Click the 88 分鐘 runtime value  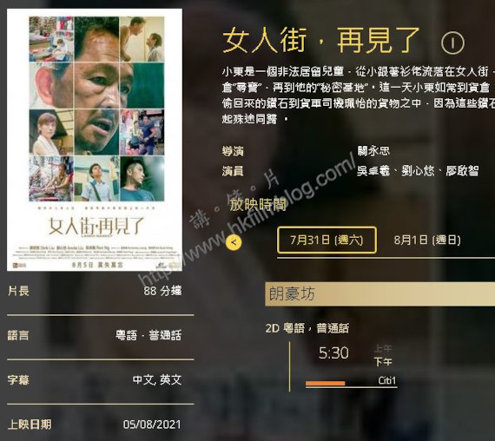(162, 291)
